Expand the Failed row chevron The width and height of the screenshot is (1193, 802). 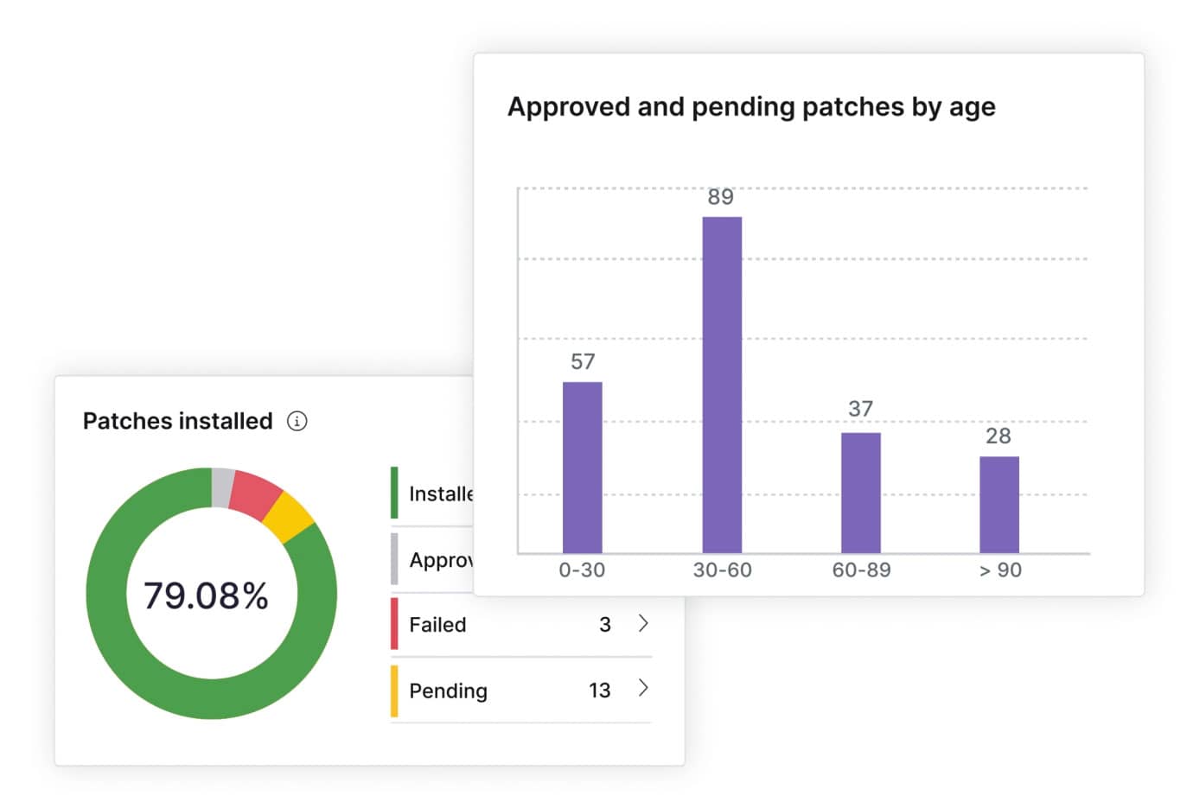(x=643, y=623)
